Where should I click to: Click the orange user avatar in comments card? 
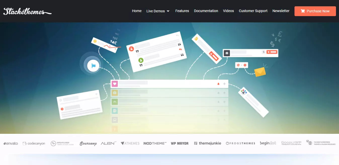tap(131, 49)
